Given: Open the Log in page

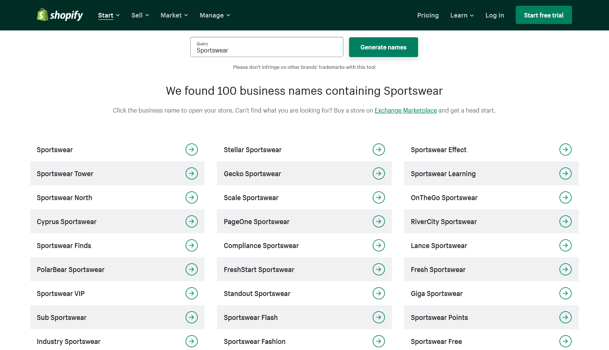Looking at the screenshot, I should (x=494, y=15).
